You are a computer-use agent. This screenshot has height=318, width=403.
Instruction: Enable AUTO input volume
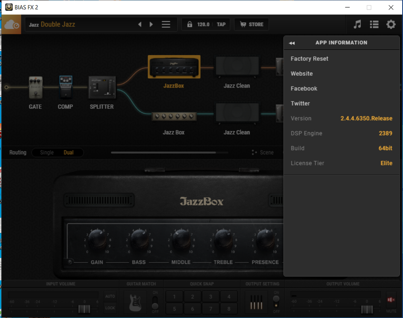110,296
